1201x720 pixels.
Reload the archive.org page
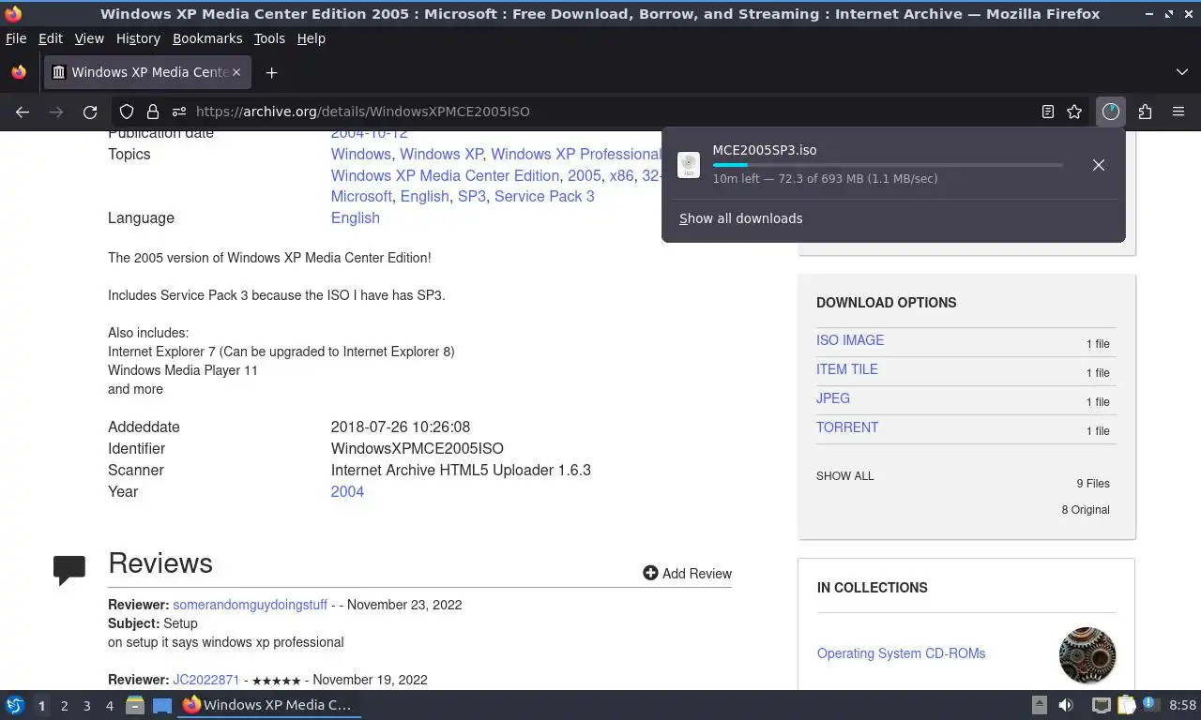pyautogui.click(x=90, y=112)
